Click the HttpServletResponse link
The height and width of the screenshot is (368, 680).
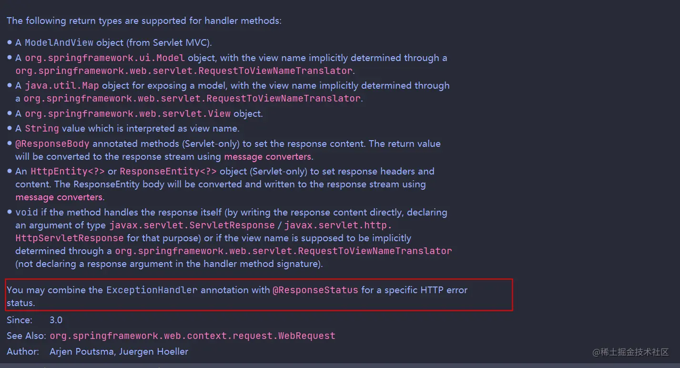pyautogui.click(x=69, y=238)
